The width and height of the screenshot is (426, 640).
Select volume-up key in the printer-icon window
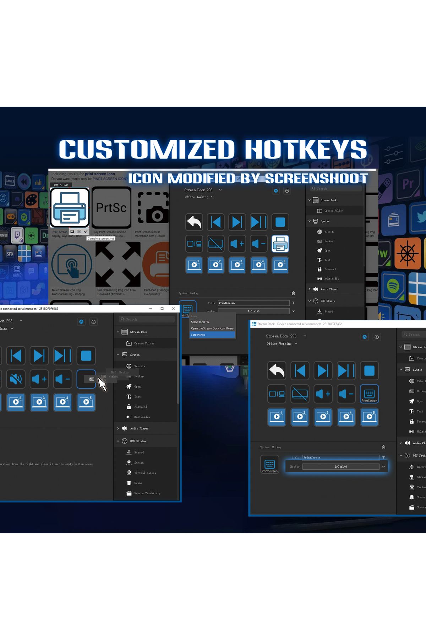coord(237,244)
